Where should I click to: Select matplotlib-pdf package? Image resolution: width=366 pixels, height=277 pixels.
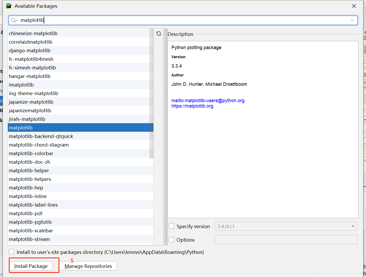[x=81, y=213]
